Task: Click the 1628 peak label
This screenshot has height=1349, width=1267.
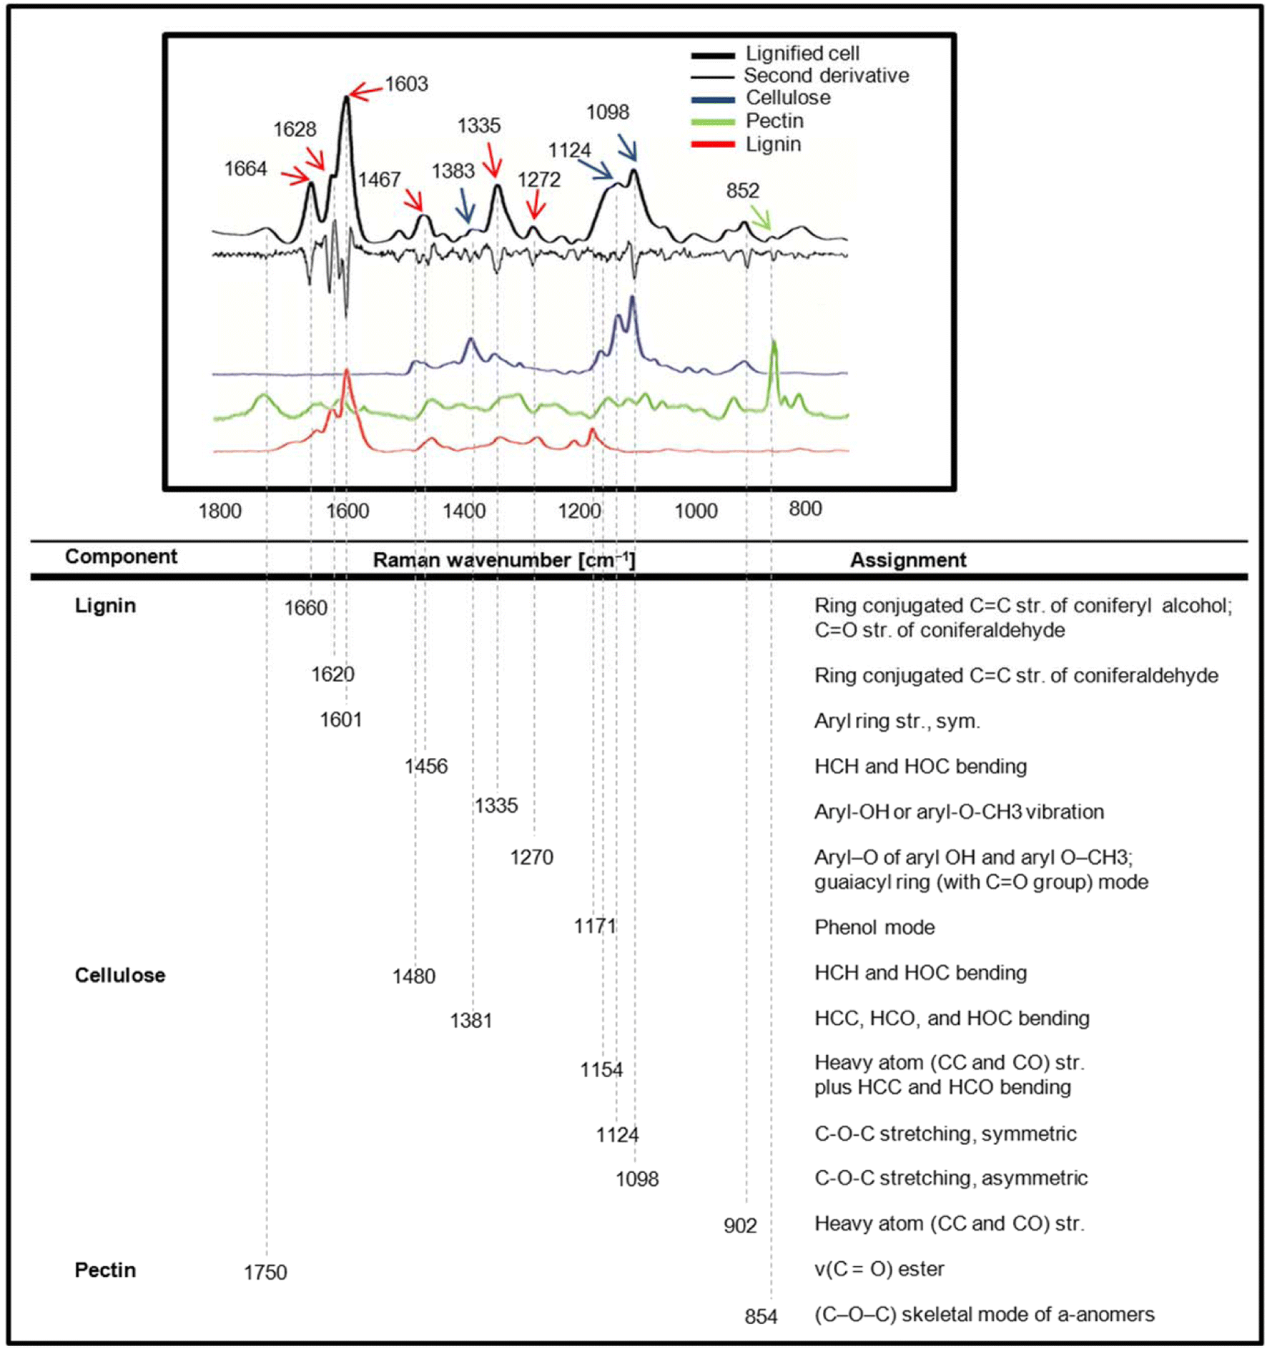Action: pos(295,129)
